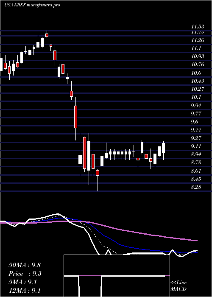Click the tall red candle near 9.77
The image size is (212, 297).
(76, 117)
